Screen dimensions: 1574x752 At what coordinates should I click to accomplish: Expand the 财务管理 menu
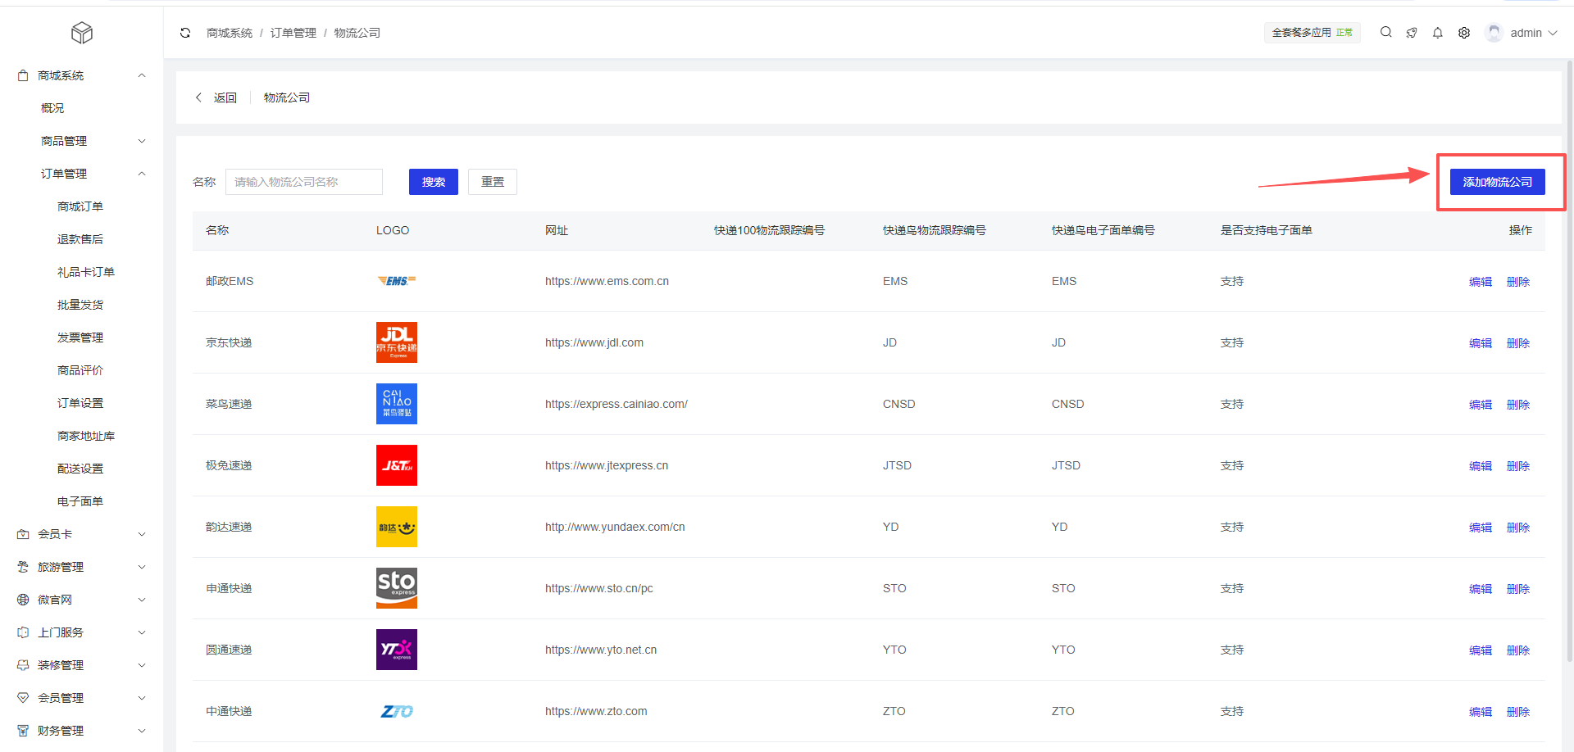pos(82,731)
